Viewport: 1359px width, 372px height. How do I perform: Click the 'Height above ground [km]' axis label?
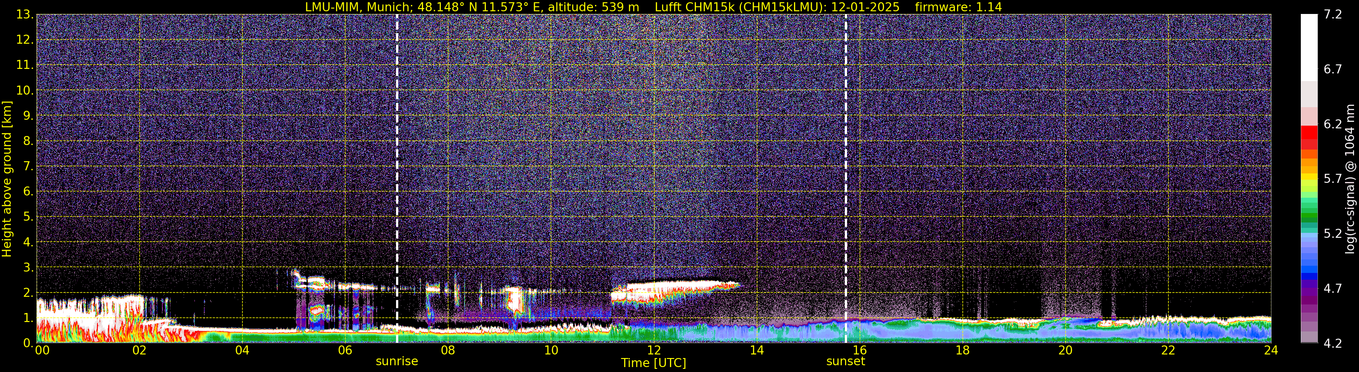pyautogui.click(x=7, y=179)
